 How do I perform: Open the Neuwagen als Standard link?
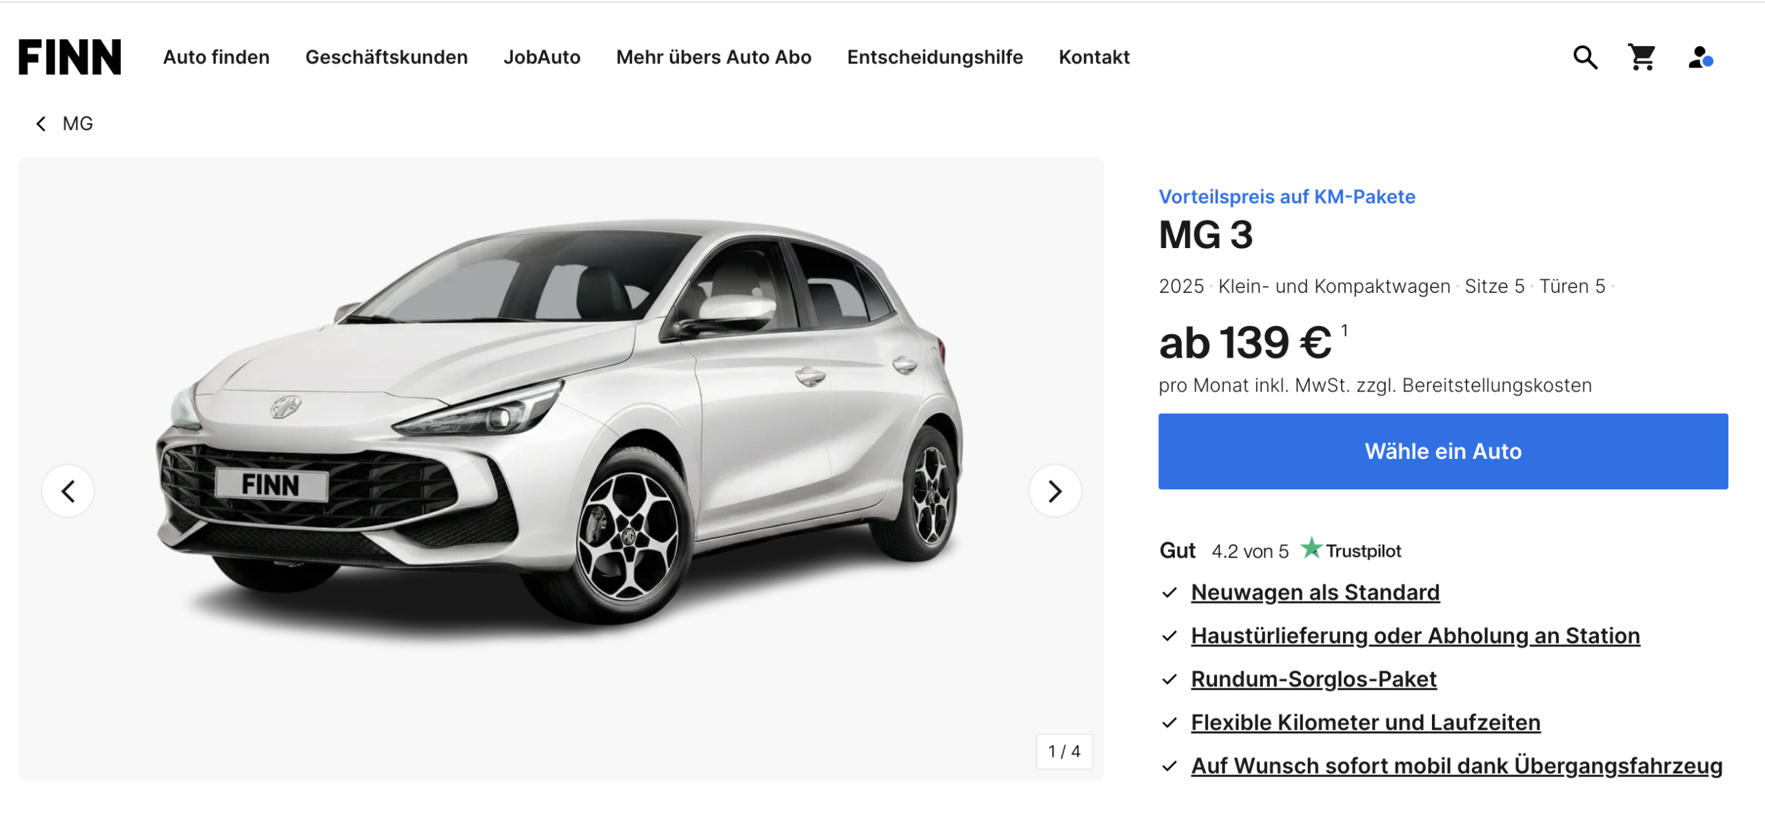1315,593
